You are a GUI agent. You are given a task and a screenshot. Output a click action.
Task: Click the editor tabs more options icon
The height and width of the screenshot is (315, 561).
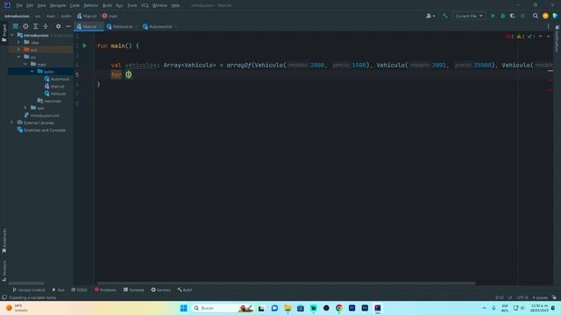point(548,26)
